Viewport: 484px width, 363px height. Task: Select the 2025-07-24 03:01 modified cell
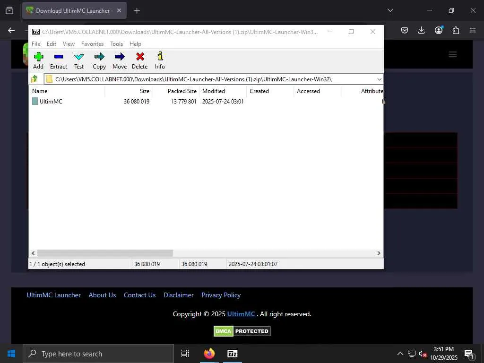click(223, 101)
